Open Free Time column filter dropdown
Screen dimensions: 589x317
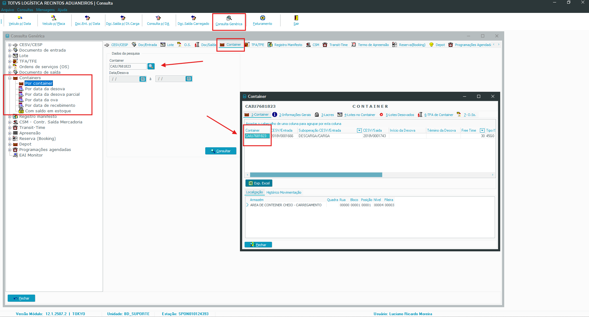pos(482,130)
